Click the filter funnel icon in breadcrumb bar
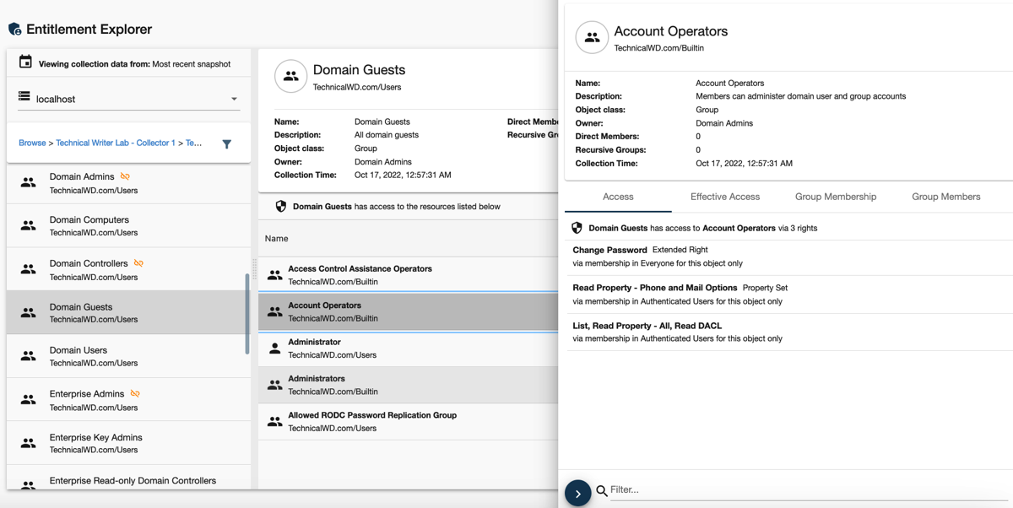 (x=226, y=144)
